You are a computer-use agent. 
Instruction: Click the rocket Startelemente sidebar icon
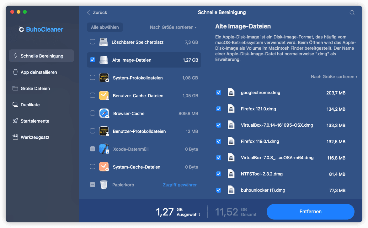tap(15, 121)
